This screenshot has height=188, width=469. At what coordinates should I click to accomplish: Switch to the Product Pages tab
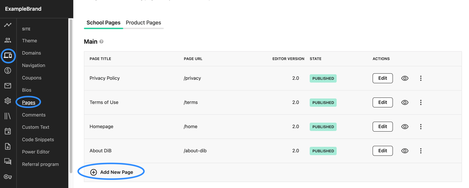[143, 22]
